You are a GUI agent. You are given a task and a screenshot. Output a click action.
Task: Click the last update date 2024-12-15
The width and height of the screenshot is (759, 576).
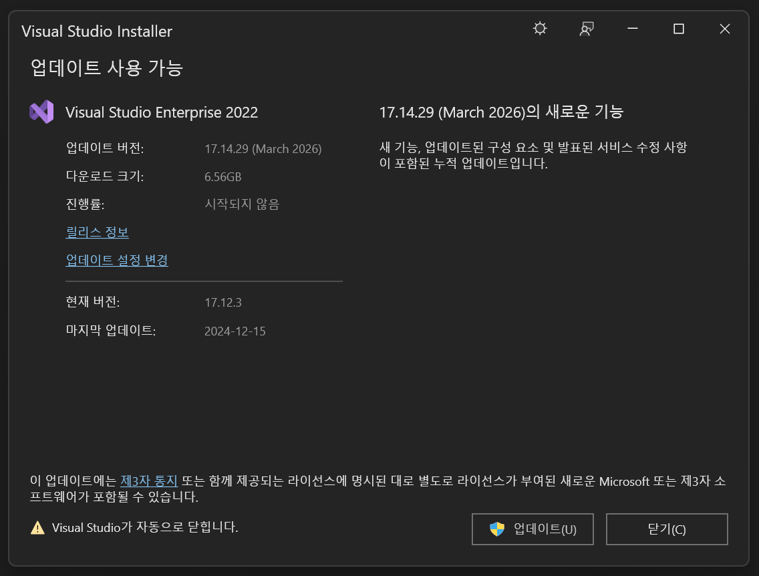point(235,331)
